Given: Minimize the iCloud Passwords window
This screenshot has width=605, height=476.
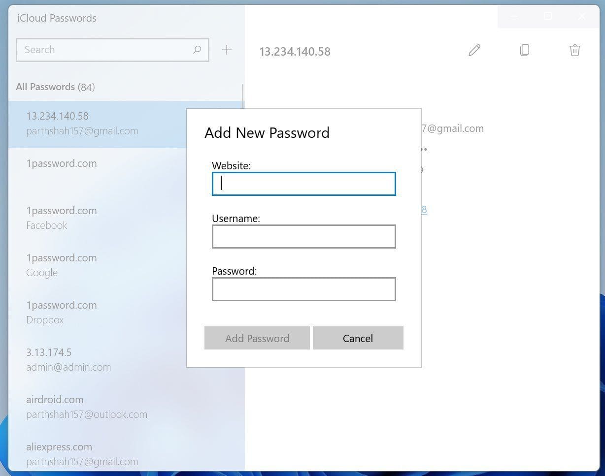Looking at the screenshot, I should (514, 16).
